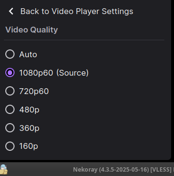Viewport: 174px width, 176px height.
Task: Click the back chevron arrow icon
Action: pos(11,11)
